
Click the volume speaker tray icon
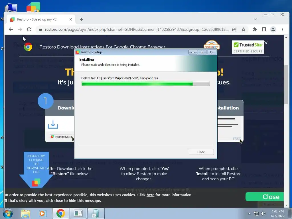(263, 214)
